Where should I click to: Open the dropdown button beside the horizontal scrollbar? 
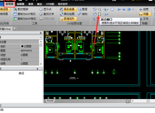128,101
